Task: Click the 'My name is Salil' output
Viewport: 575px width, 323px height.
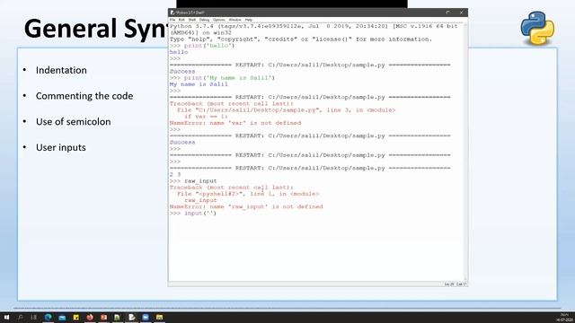Action: (x=199, y=84)
